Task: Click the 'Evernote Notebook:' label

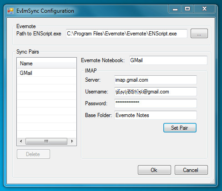Action: [103, 60]
